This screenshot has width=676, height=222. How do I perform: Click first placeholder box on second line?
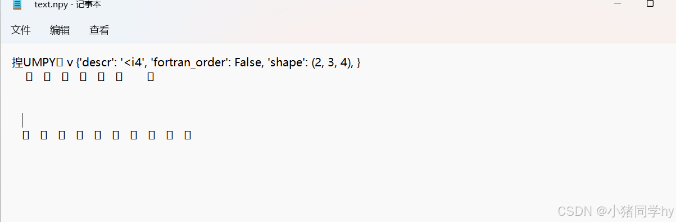click(30, 77)
